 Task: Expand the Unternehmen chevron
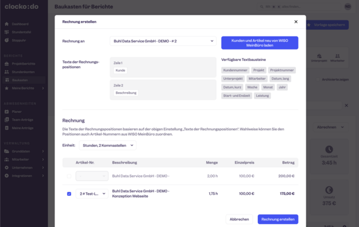coord(43,168)
